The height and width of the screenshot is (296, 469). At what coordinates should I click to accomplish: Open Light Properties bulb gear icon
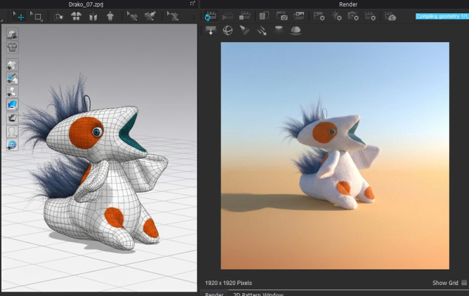[337, 16]
